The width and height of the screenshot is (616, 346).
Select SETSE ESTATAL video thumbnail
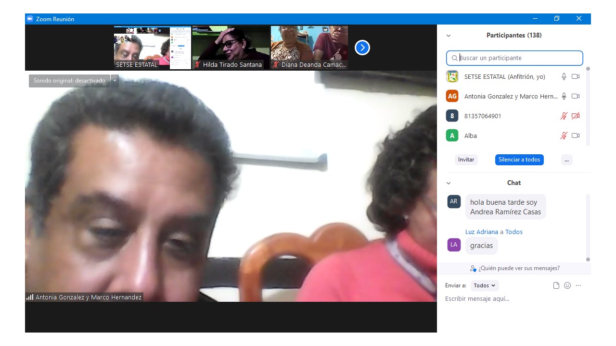(153, 48)
